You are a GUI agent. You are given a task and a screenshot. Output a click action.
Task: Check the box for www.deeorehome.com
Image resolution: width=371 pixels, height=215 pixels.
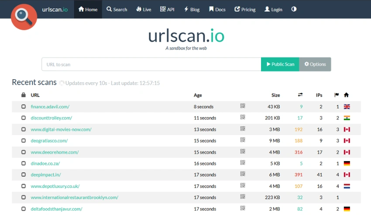click(24, 152)
